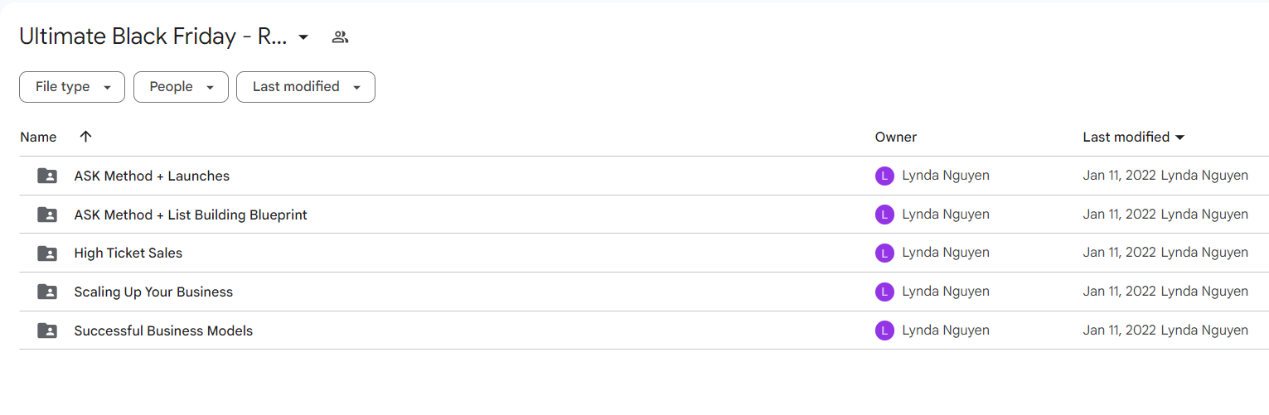This screenshot has height=415, width=1269.
Task: Click the Owner column header
Action: coord(896,137)
